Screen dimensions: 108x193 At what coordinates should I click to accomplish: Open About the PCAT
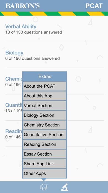pos(44,86)
